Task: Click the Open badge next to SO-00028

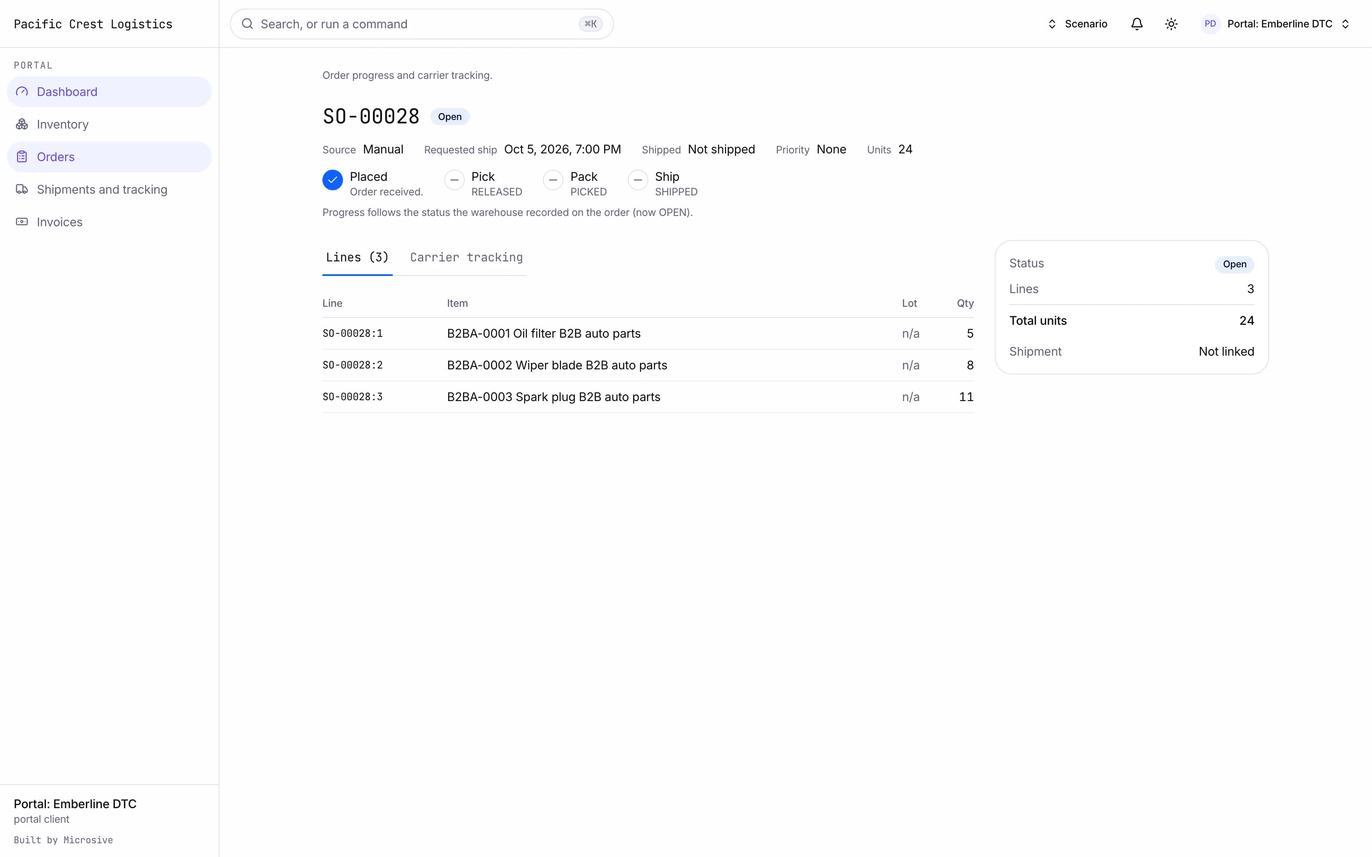Action: point(450,117)
